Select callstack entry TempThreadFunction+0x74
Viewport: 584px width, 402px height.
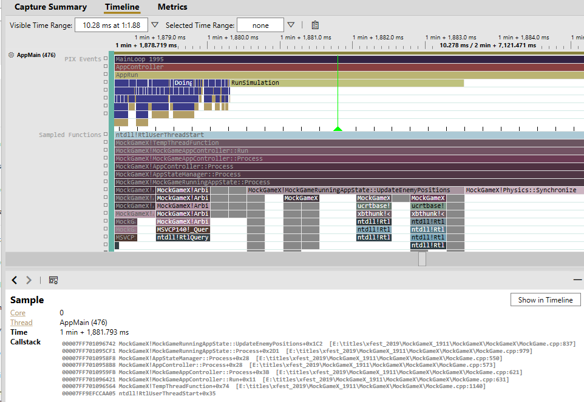pyautogui.click(x=274, y=386)
